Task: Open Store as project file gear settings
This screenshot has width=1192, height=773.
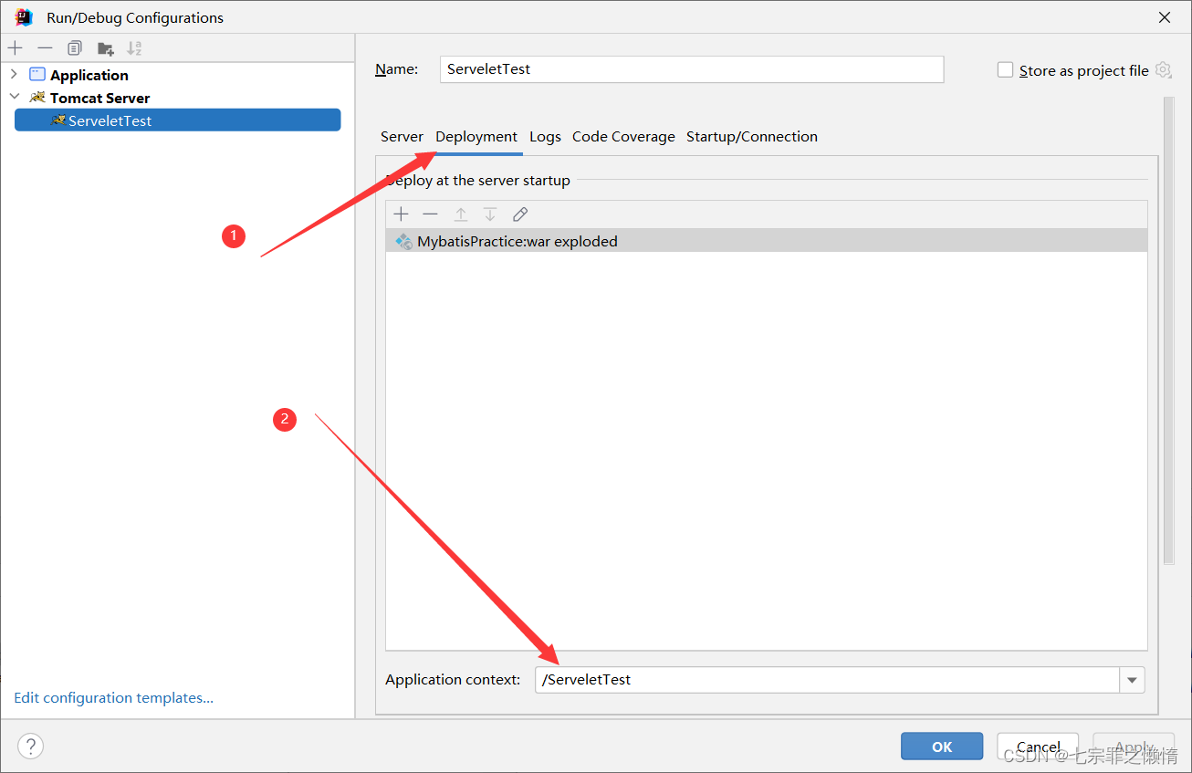Action: coord(1163,70)
